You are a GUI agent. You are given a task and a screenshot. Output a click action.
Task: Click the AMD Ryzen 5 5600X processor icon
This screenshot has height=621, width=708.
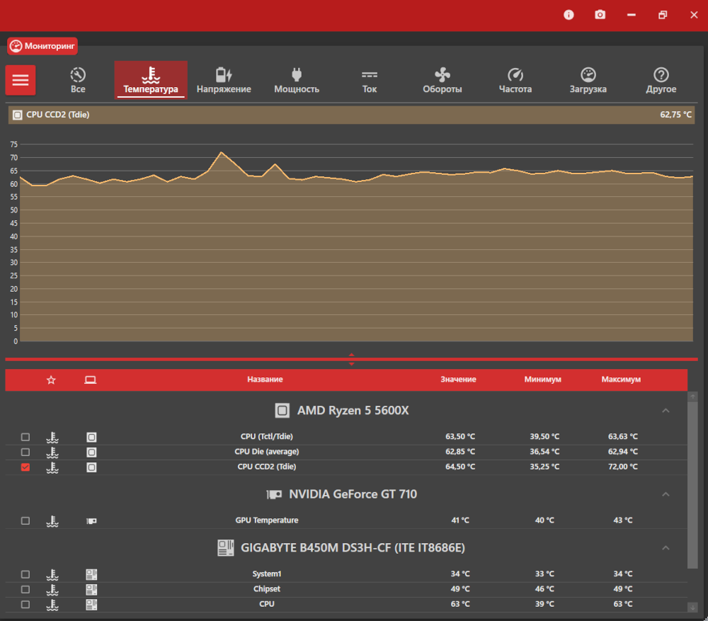coord(282,411)
